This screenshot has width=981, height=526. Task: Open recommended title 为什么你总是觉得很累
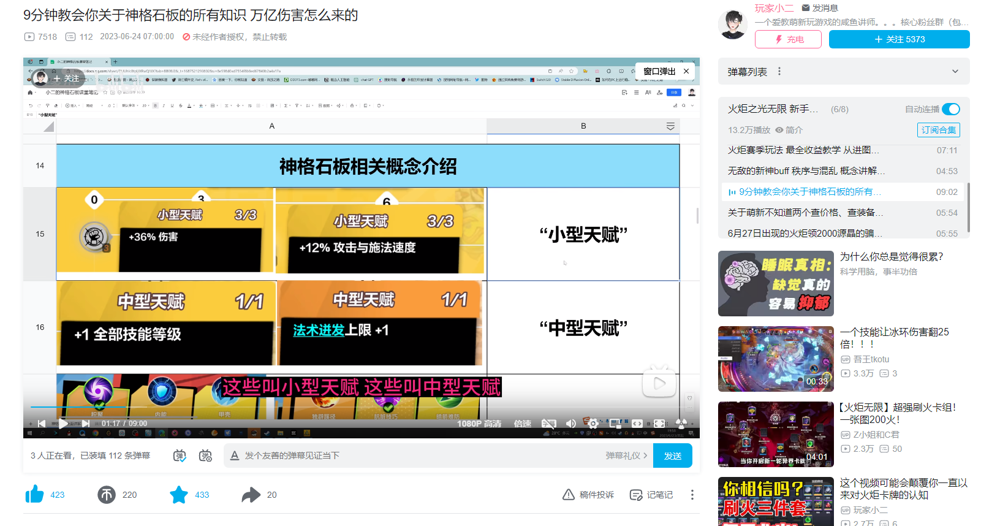click(x=892, y=257)
